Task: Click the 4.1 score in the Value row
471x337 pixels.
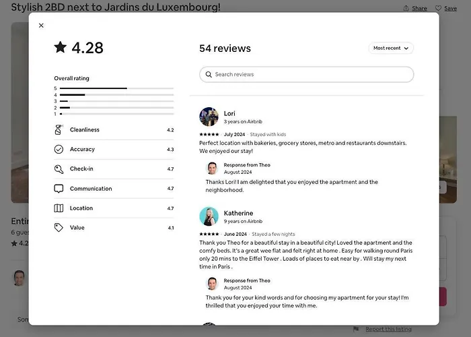Action: coord(171,228)
